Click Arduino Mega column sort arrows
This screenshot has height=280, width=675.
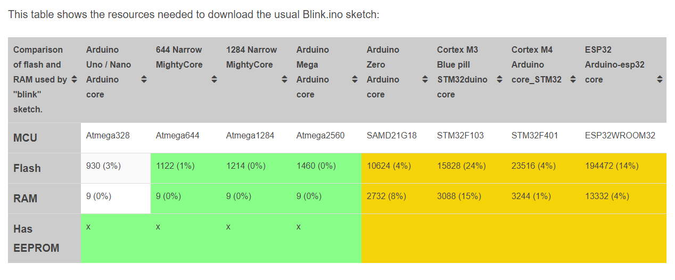tap(355, 79)
